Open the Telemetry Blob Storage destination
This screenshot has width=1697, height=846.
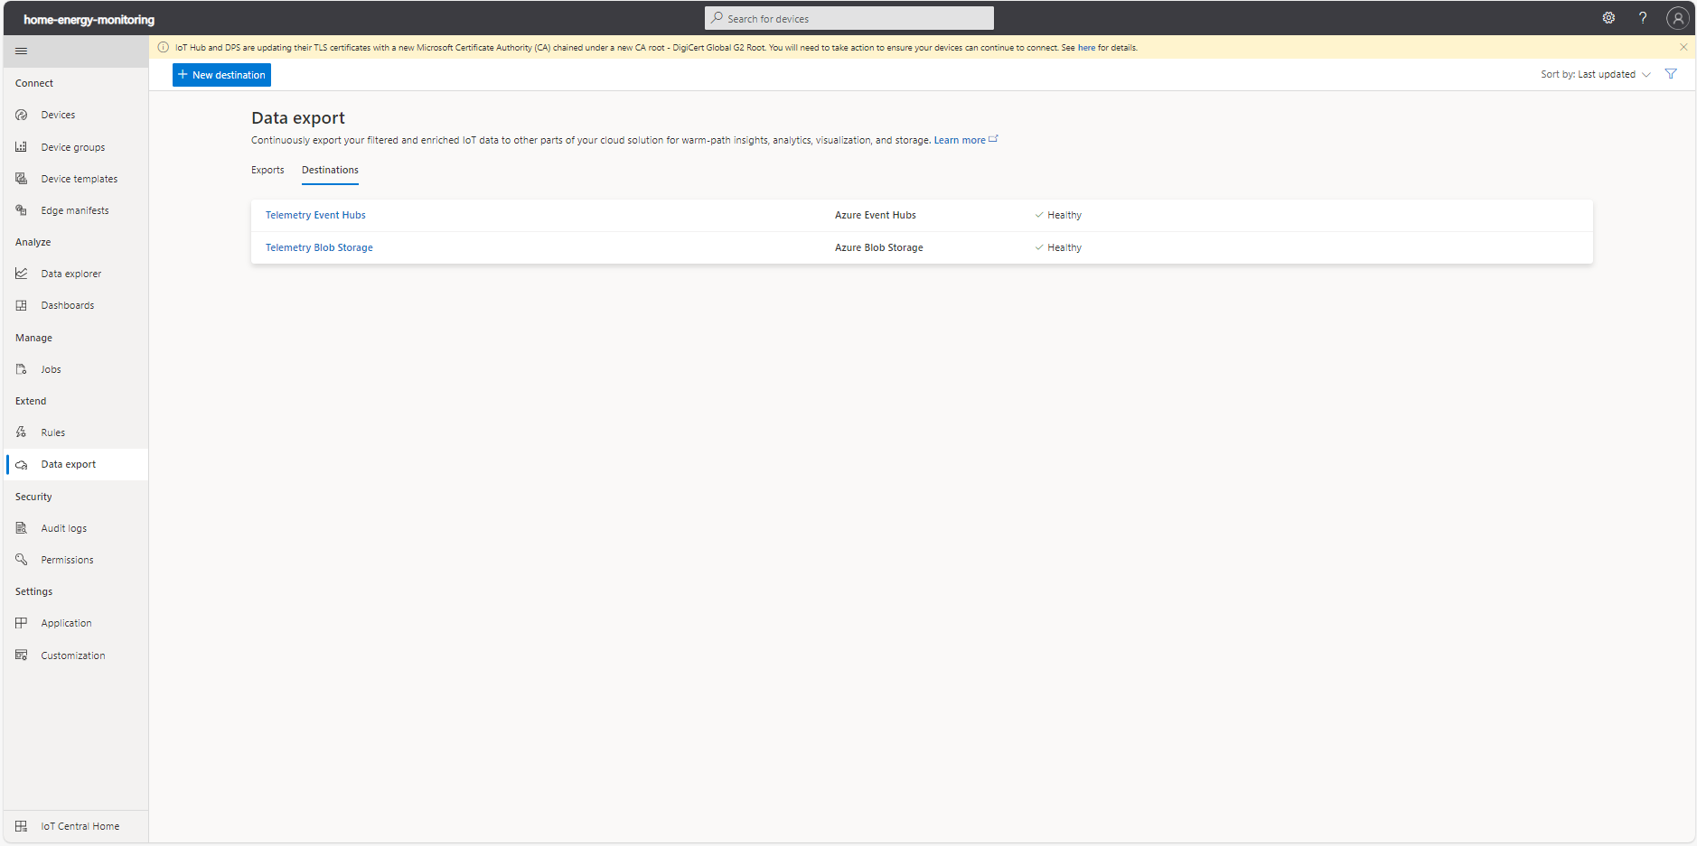319,246
